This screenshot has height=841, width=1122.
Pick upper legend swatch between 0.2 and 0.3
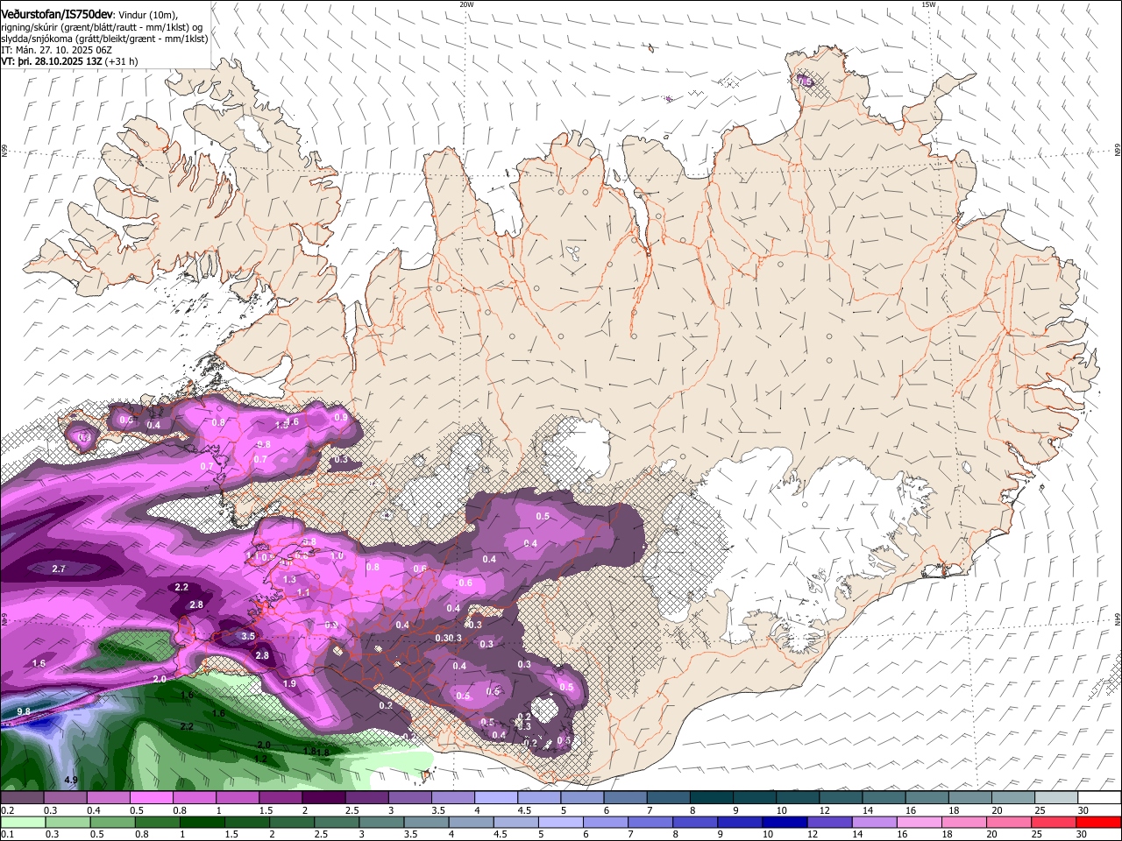pos(21,798)
